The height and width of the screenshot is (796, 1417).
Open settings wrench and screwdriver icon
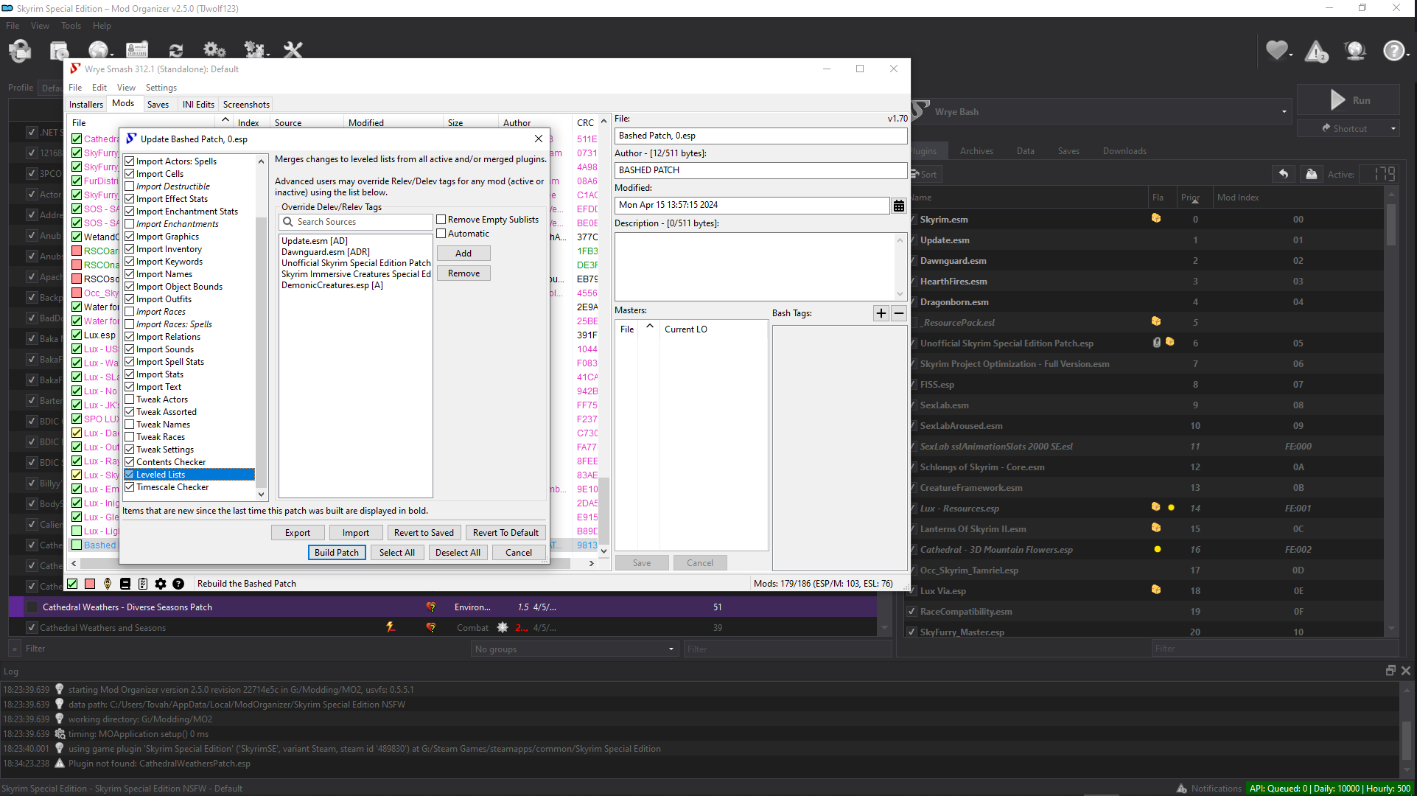tap(293, 50)
